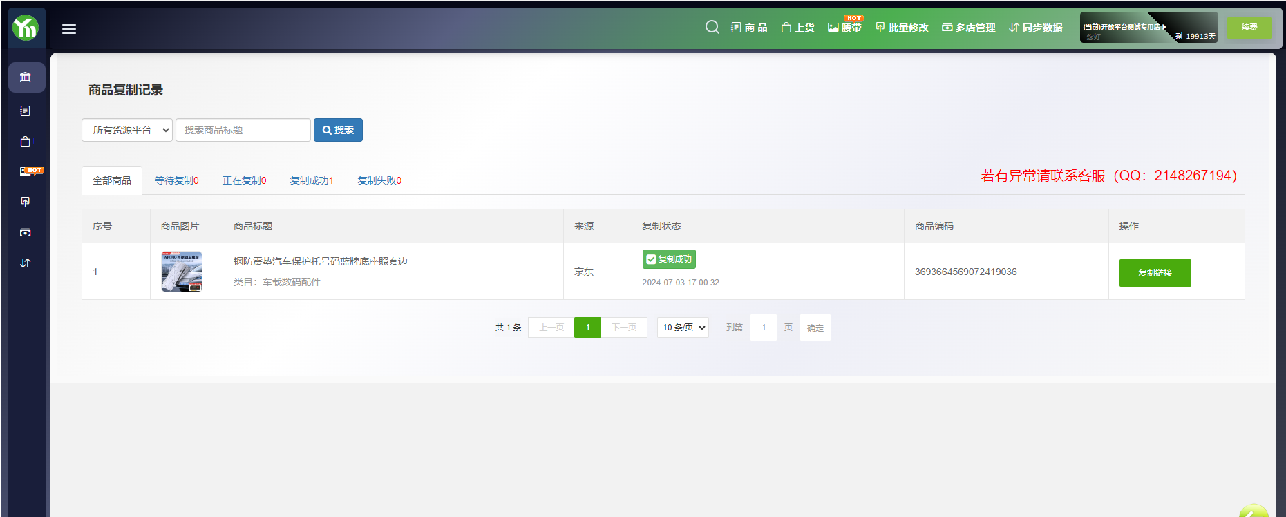Switch to the 复制成功 tab
The width and height of the screenshot is (1286, 517).
tap(311, 180)
